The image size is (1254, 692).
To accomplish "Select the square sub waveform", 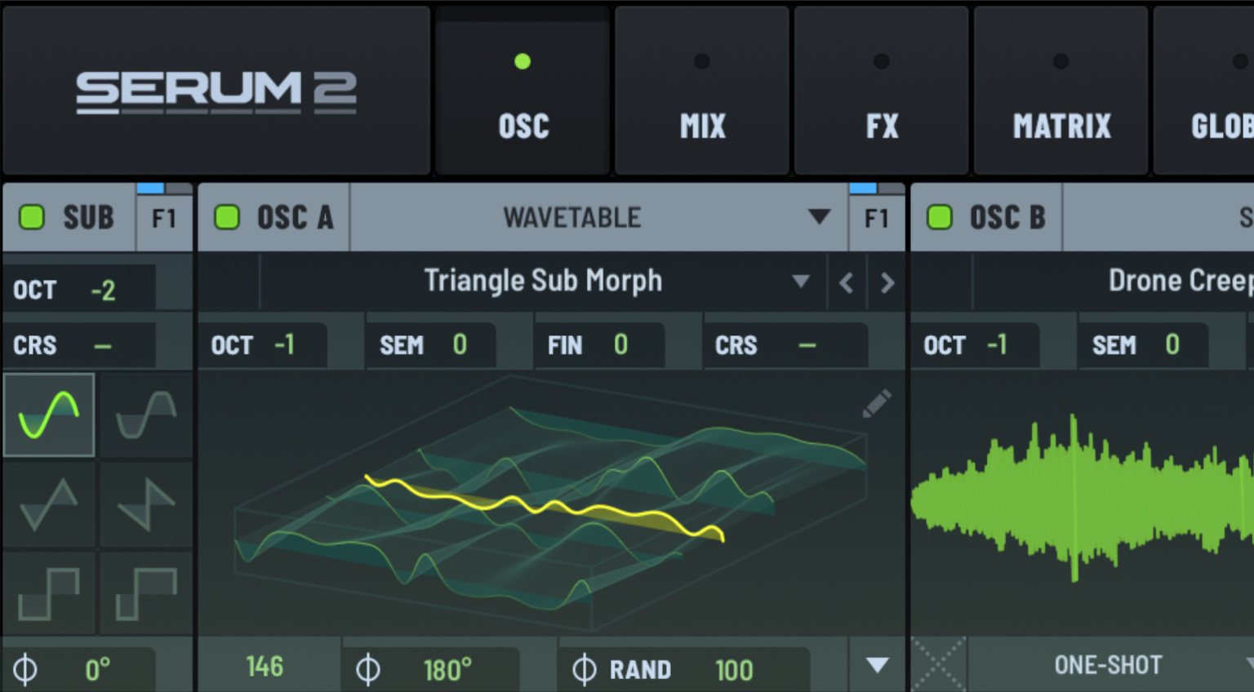I will click(x=48, y=593).
